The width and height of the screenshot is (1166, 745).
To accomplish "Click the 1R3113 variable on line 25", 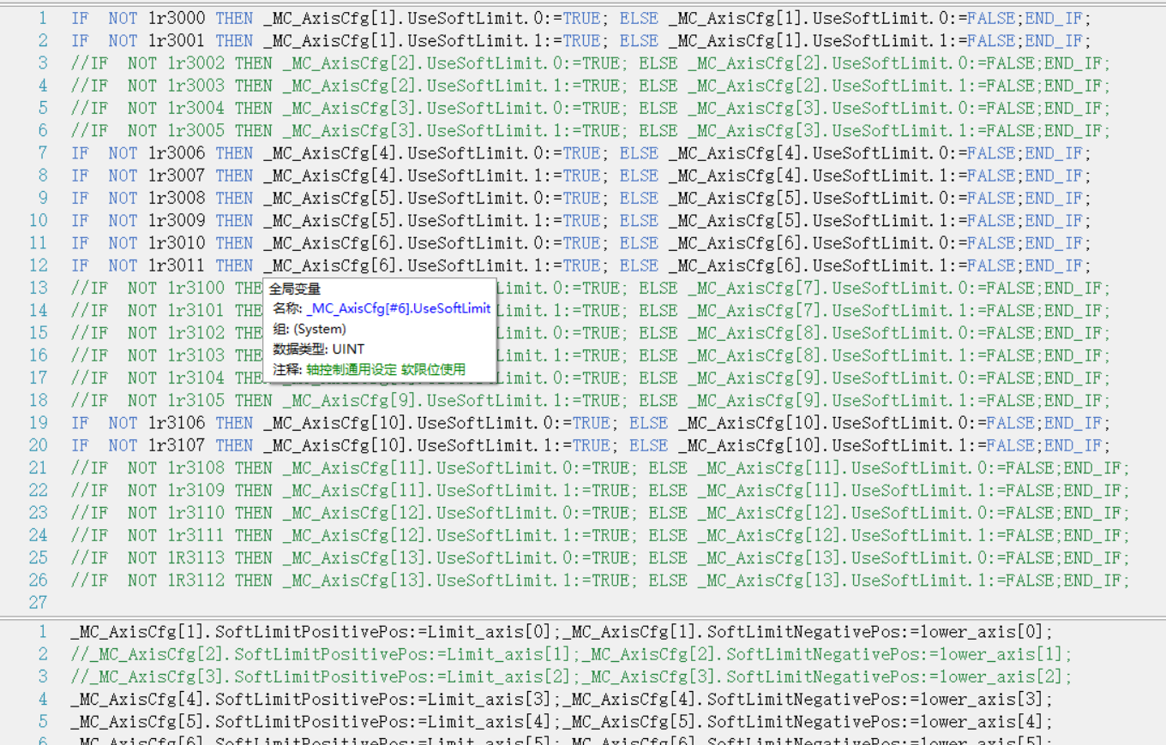I will click(x=195, y=557).
